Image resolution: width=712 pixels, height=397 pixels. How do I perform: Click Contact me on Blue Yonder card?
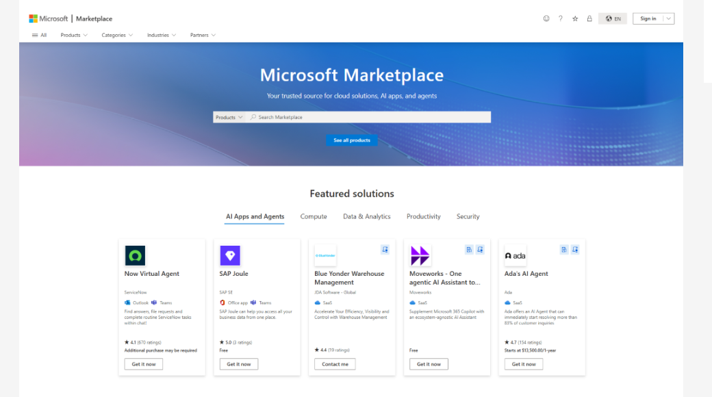335,364
